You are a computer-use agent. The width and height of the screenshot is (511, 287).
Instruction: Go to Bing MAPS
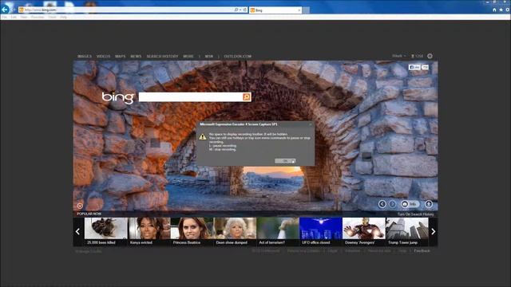121,57
